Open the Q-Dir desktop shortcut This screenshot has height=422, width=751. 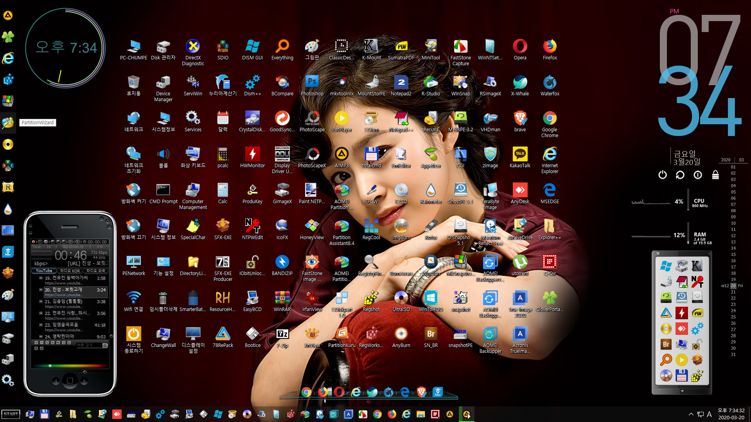(x=550, y=265)
